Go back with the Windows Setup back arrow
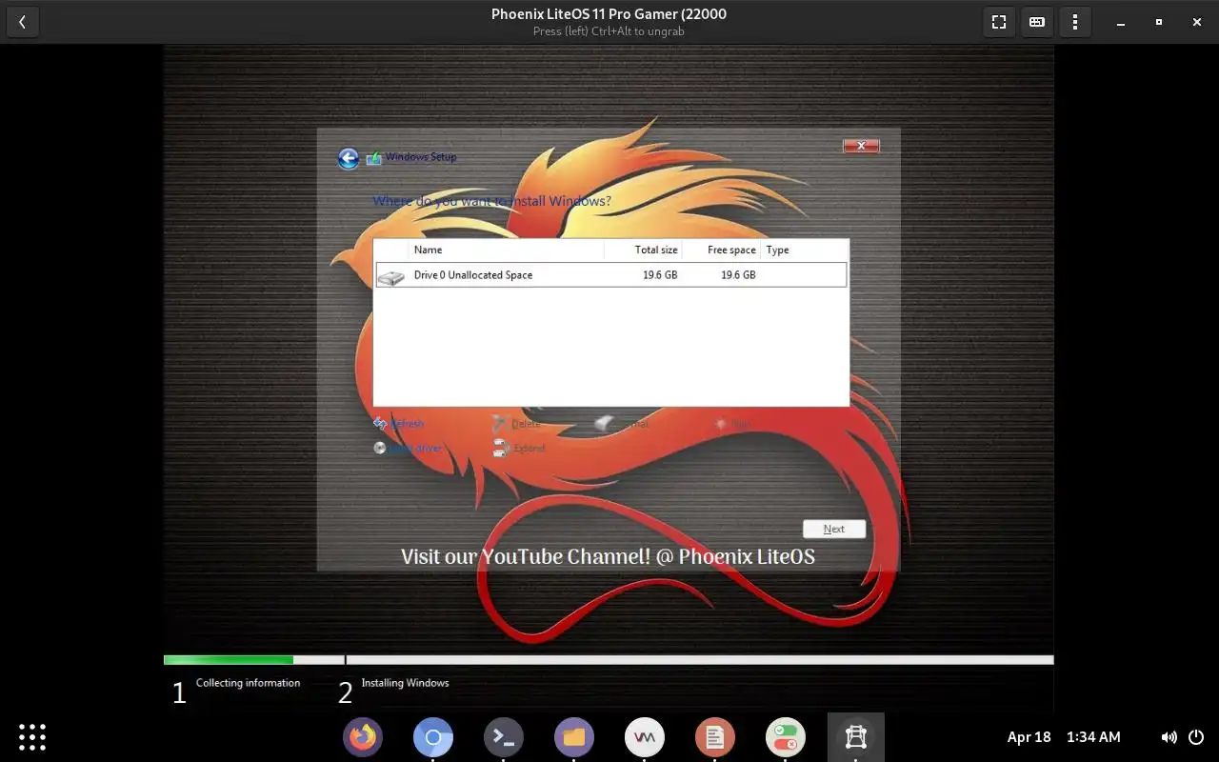Viewport: 1219px width, 762px height. click(x=349, y=158)
